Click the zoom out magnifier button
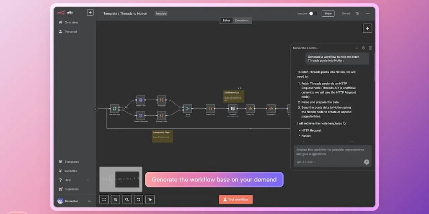This screenshot has height=214, width=429. point(127,199)
